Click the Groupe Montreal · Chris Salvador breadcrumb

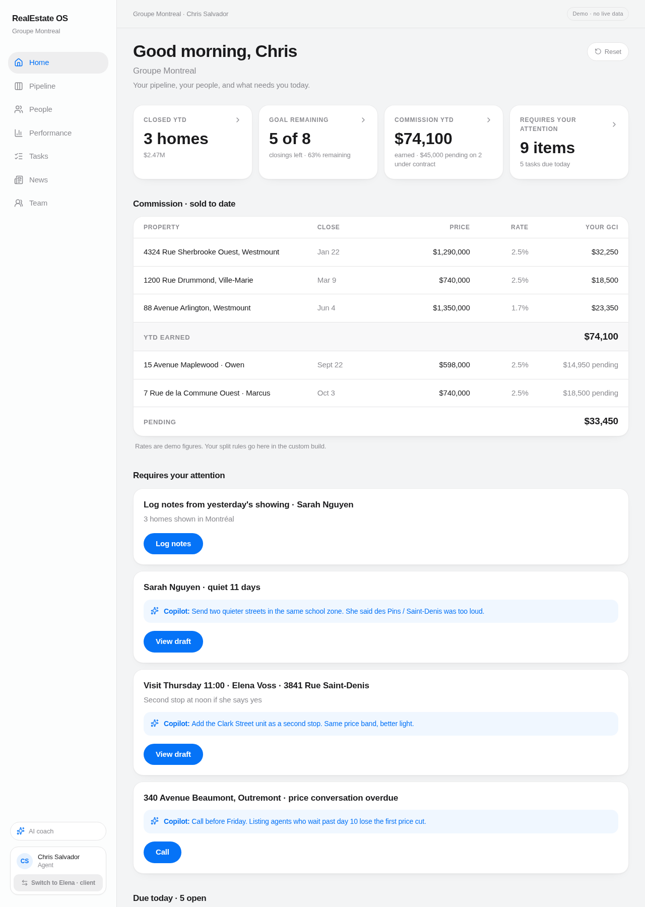(180, 14)
